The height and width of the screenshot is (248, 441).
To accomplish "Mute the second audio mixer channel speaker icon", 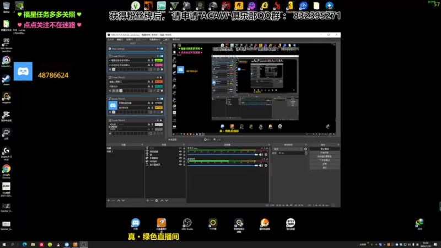I will (261, 165).
